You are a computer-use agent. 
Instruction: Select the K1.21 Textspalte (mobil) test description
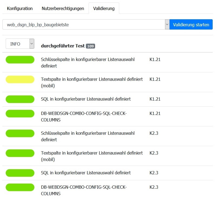coord(92,82)
